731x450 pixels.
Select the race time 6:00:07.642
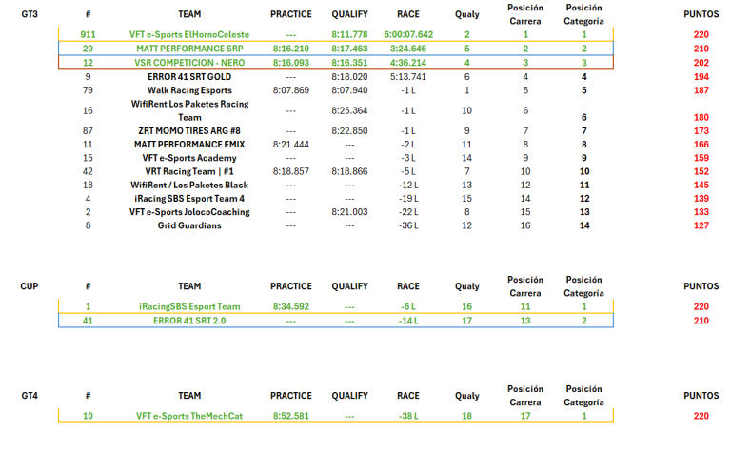pos(408,34)
